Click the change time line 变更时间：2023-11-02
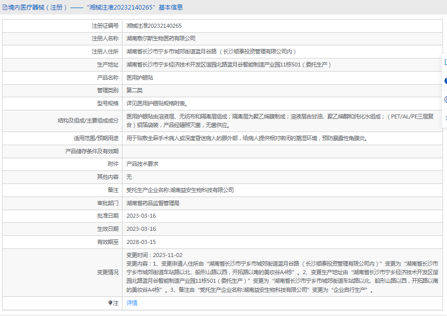This screenshot has height=316, width=447. click(x=154, y=255)
